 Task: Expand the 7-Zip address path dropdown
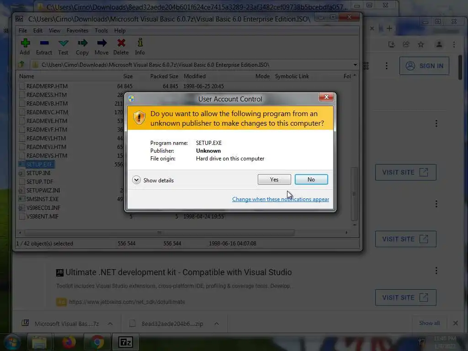pyautogui.click(x=355, y=65)
